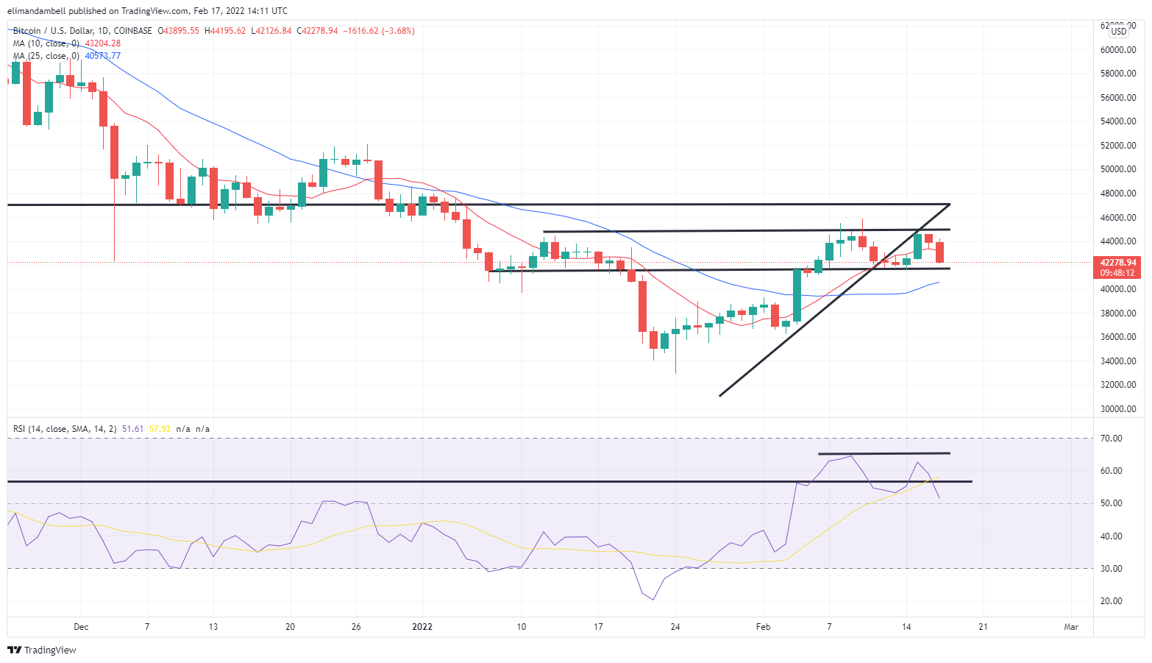Click the Dec label on the date axis
Screen dimensions: 1152x663
[x=81, y=627]
